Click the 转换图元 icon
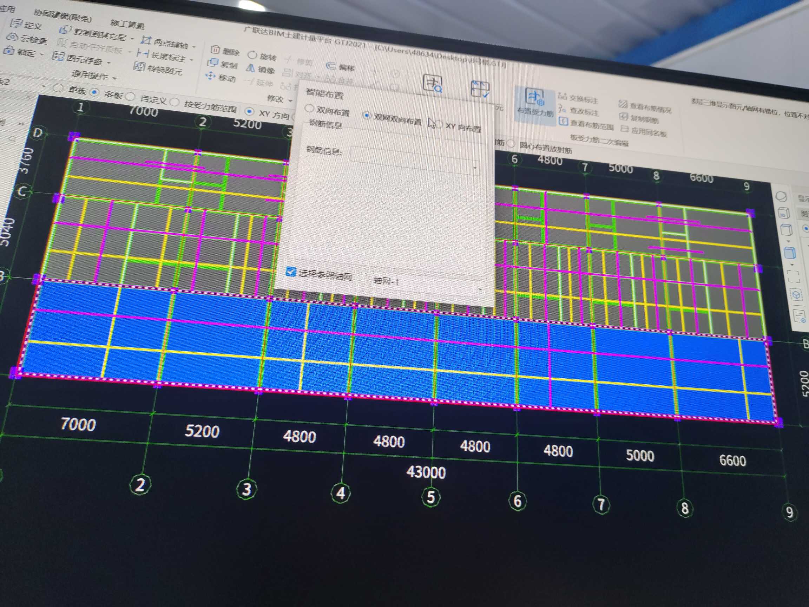 point(139,67)
